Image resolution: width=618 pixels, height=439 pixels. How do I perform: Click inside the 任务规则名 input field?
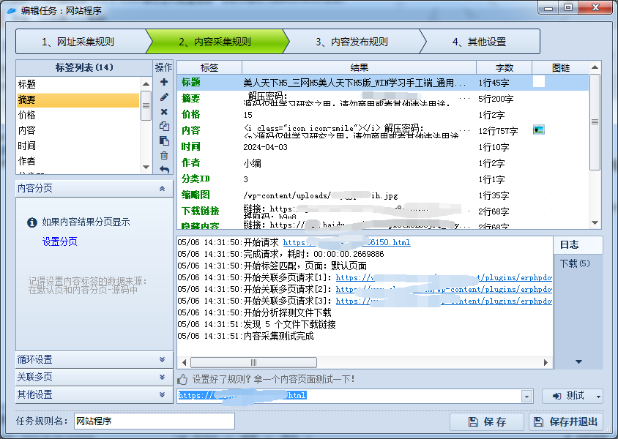[154, 421]
